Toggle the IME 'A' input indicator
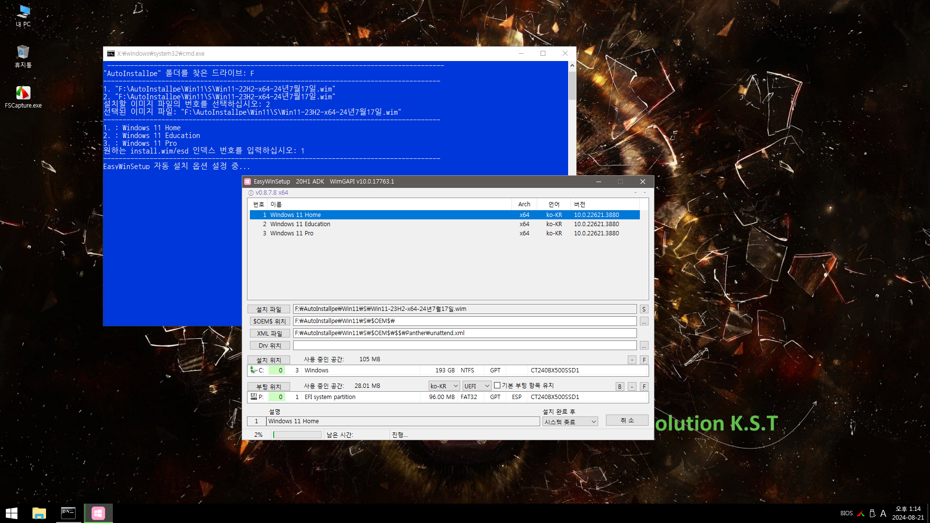The image size is (930, 523). click(x=883, y=513)
